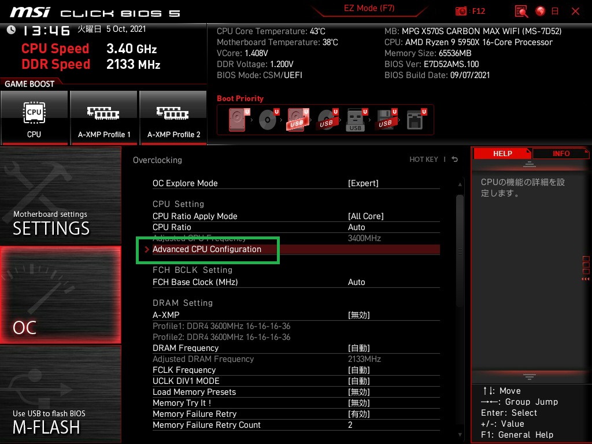592x444 pixels.
Task: Select the first hard disk boot device icon
Action: tap(239, 120)
